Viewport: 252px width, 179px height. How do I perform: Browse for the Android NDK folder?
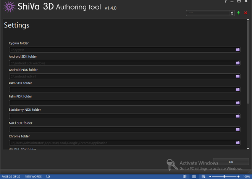point(237,76)
